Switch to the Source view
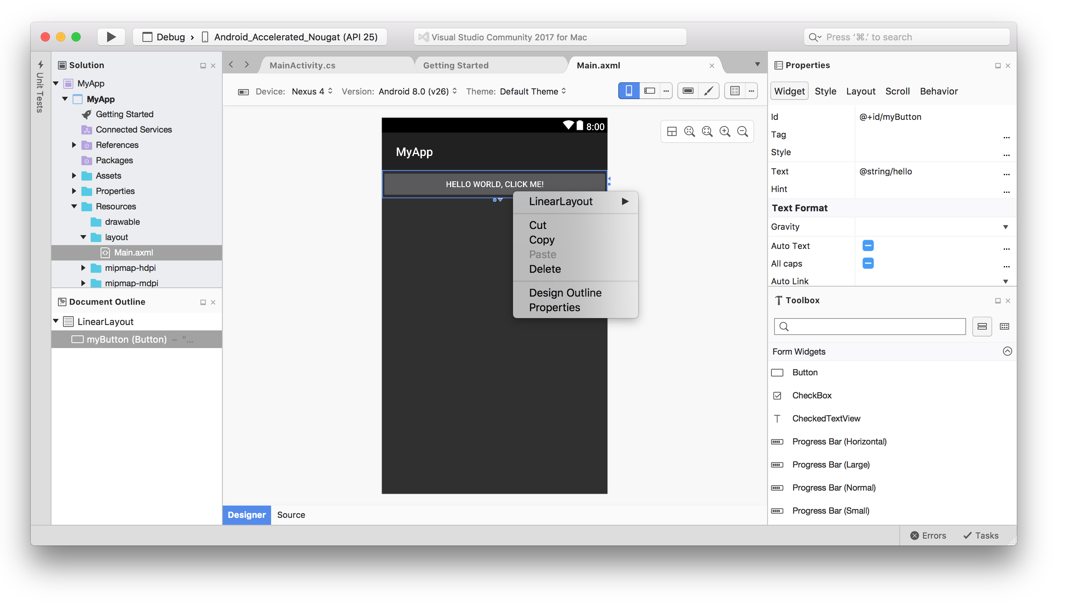Viewport: 1079px width, 607px height. [x=291, y=515]
